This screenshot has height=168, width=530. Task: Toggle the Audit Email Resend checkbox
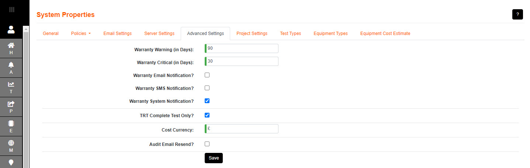click(207, 144)
